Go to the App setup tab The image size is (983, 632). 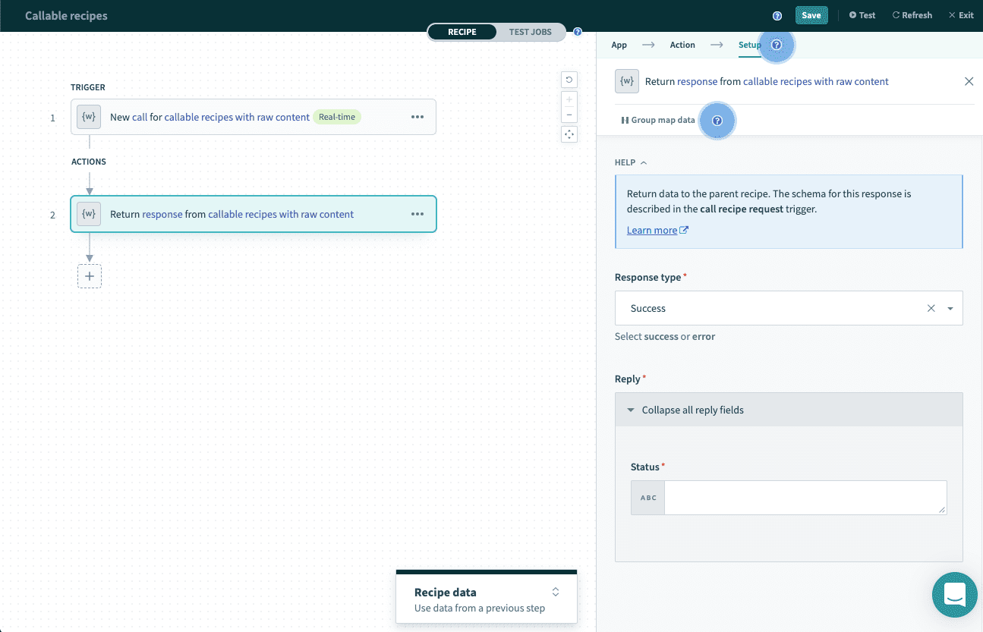tap(619, 45)
